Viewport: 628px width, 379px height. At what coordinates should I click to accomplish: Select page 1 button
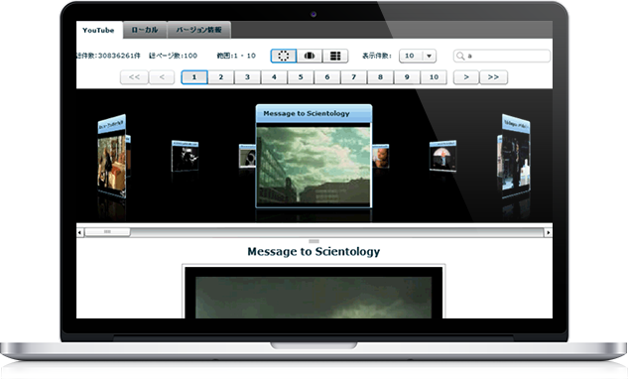194,77
